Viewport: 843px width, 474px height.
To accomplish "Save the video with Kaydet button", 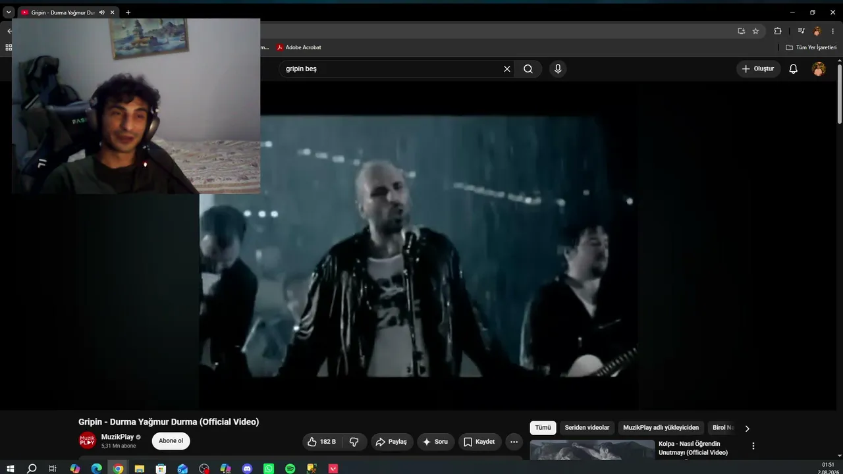I will [479, 442].
